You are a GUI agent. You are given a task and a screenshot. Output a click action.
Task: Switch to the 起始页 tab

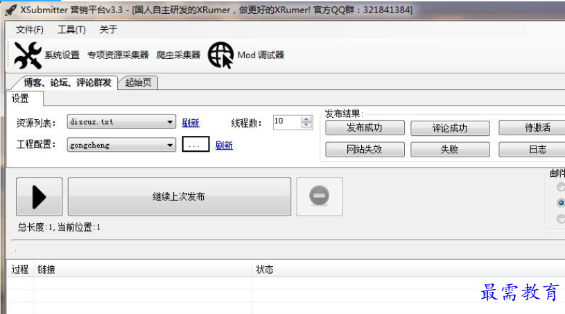(x=138, y=82)
